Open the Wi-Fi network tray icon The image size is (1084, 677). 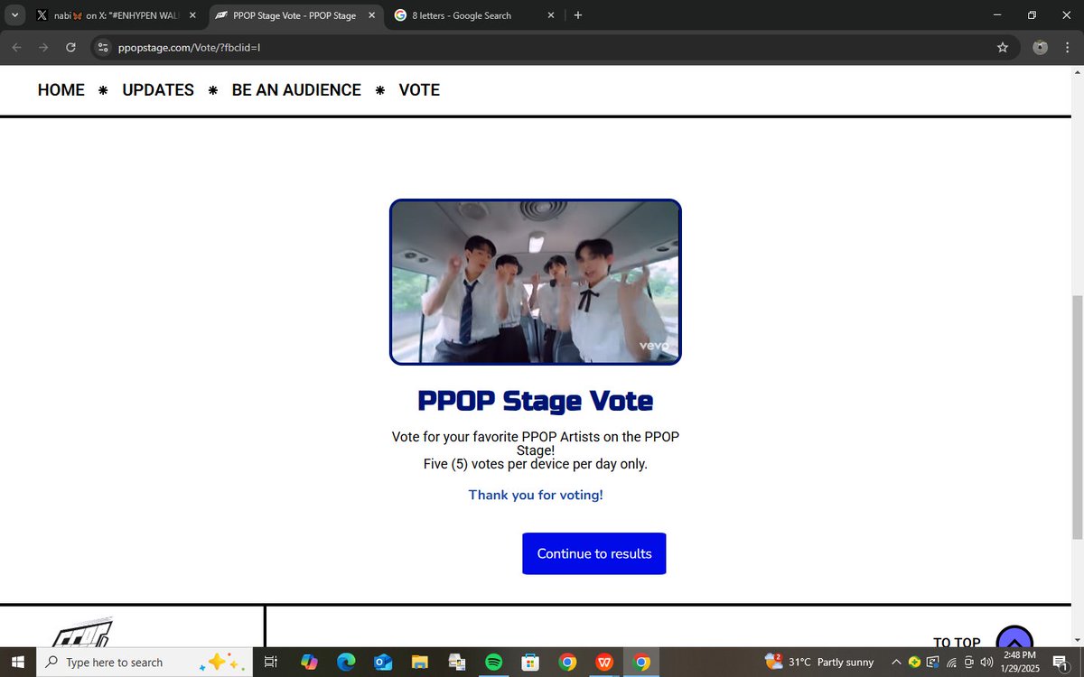951,662
